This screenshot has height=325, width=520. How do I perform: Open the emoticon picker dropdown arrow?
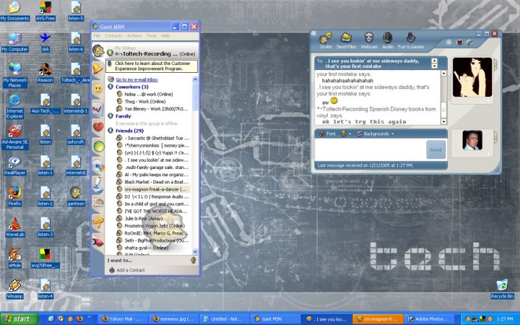click(x=350, y=134)
